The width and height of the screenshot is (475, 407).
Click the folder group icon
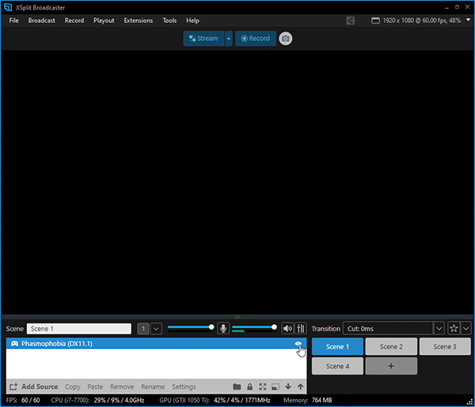[237, 386]
